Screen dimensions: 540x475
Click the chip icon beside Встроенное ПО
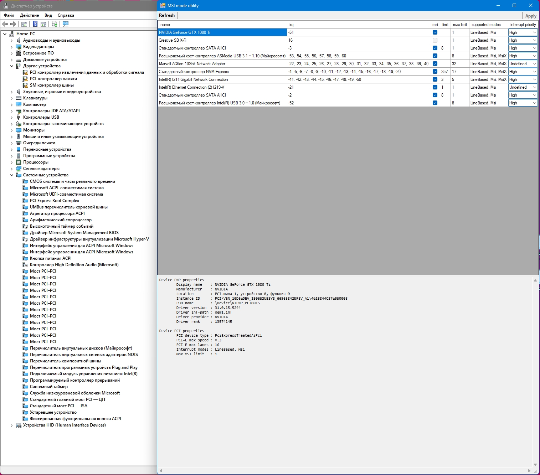coord(19,53)
